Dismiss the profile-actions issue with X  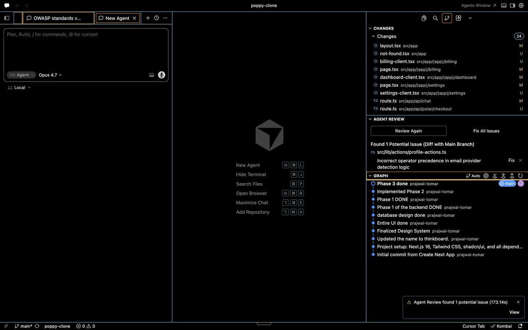click(x=521, y=161)
